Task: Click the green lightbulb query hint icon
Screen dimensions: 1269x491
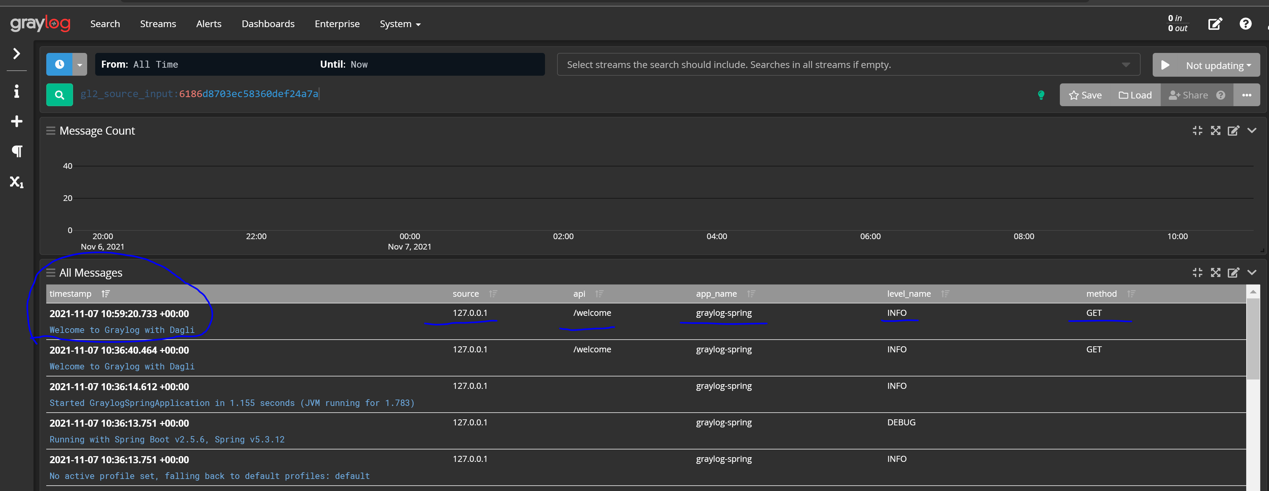Action: 1041,95
